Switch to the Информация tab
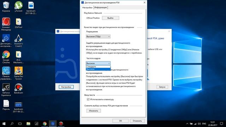Viewport: 226px width, 127px height. click(101, 7)
